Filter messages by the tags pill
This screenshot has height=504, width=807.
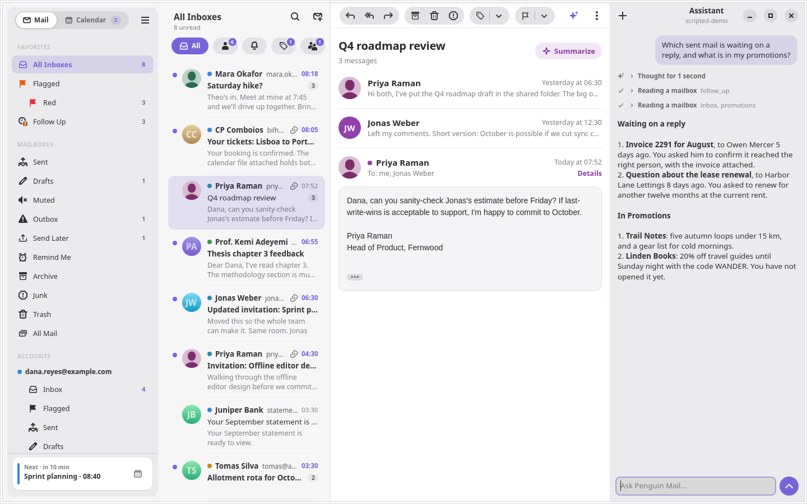tap(284, 46)
